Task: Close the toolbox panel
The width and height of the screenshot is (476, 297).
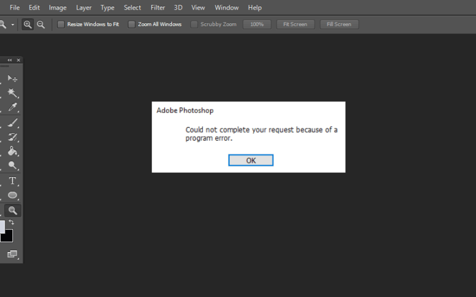Action: 18,60
